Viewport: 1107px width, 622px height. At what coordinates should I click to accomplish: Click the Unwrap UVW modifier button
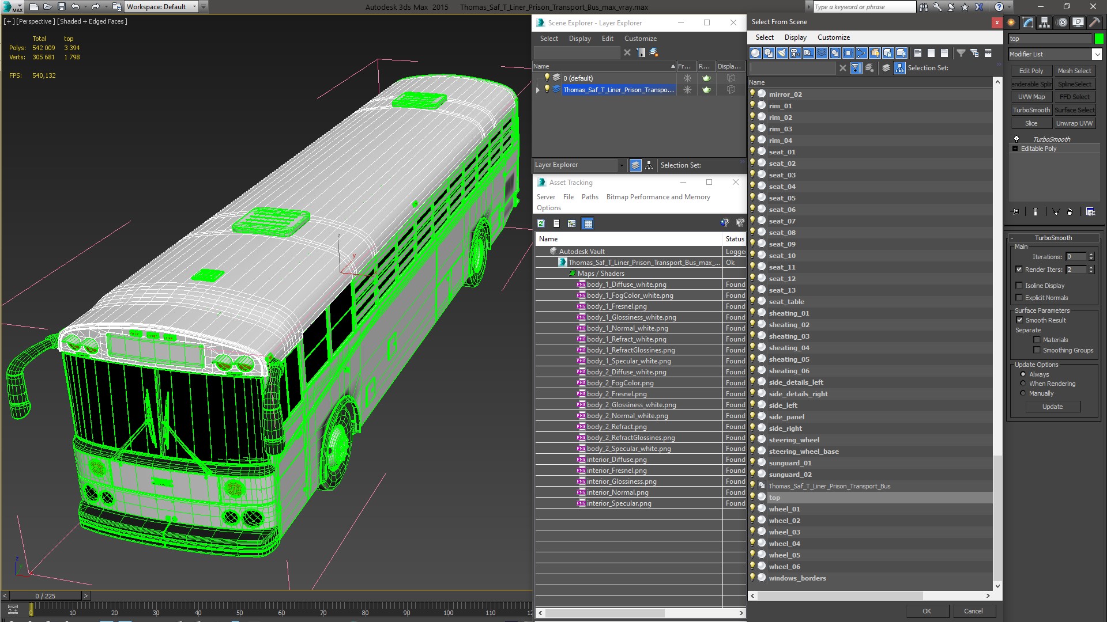[1074, 123]
